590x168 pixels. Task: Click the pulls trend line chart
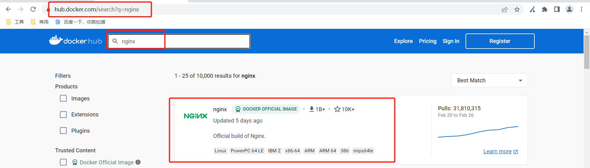(478, 132)
